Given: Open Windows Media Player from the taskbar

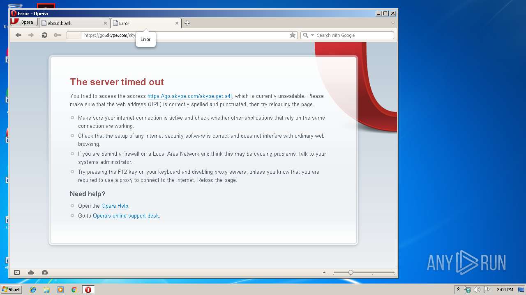Looking at the screenshot, I should pos(60,290).
